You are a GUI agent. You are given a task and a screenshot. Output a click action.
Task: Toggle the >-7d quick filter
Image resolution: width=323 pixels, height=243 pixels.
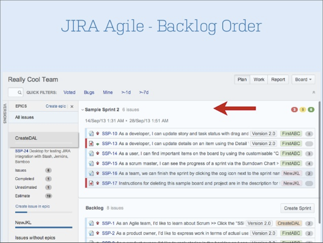[x=144, y=92]
